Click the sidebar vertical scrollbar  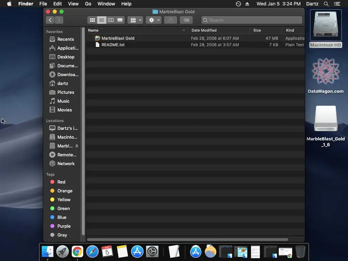83,131
